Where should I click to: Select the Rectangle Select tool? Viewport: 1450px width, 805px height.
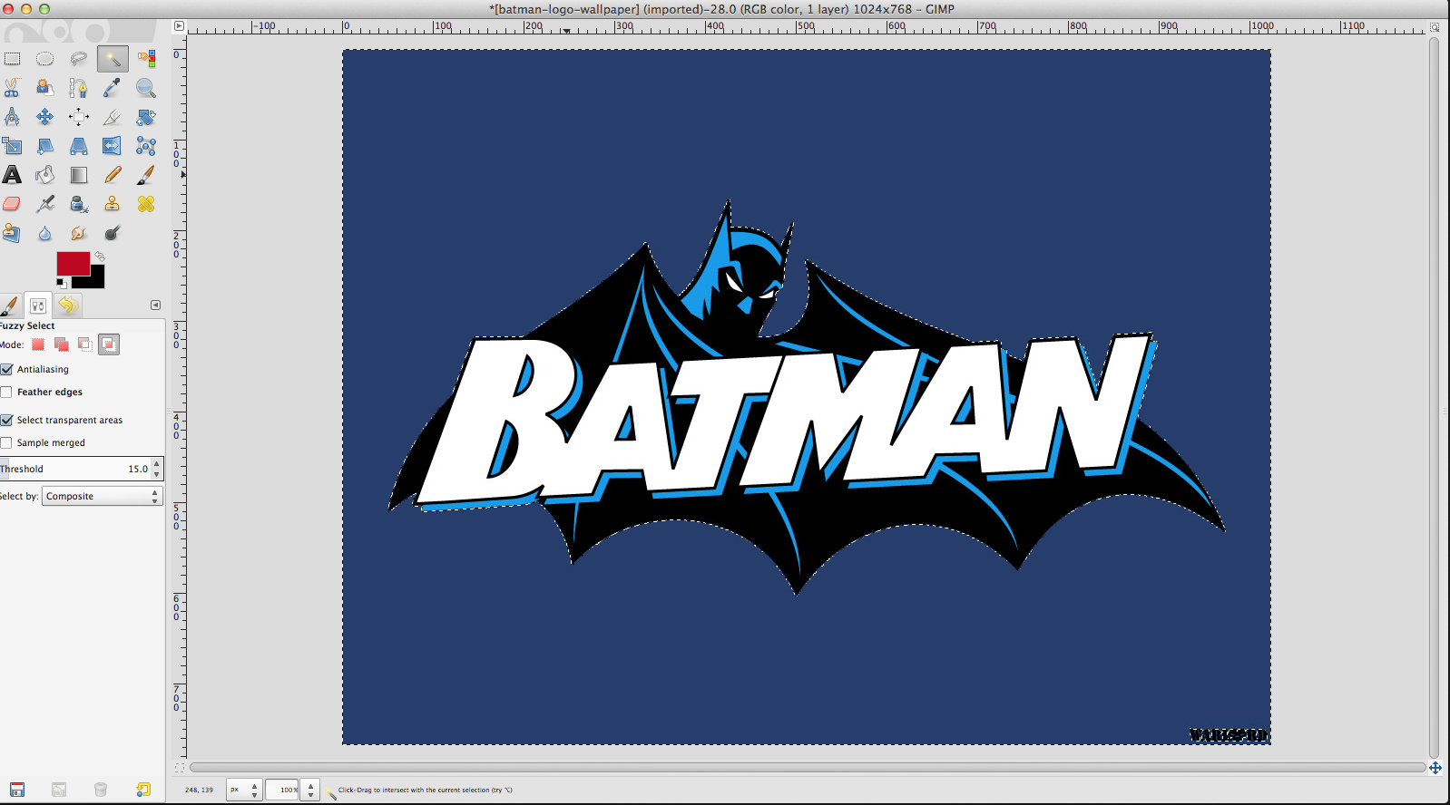[x=13, y=59]
